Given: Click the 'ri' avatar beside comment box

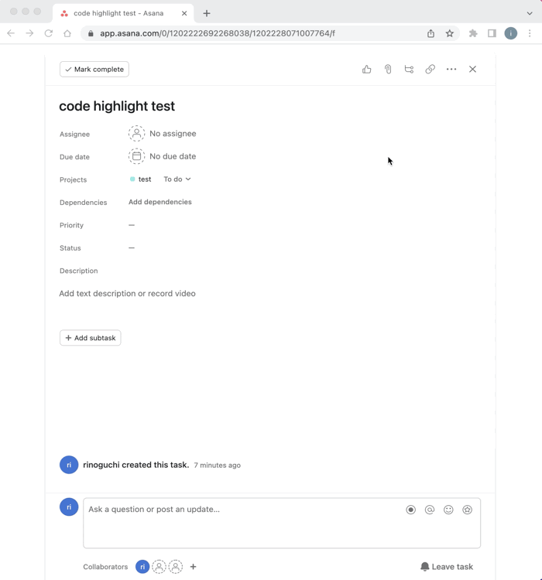Looking at the screenshot, I should [x=69, y=507].
